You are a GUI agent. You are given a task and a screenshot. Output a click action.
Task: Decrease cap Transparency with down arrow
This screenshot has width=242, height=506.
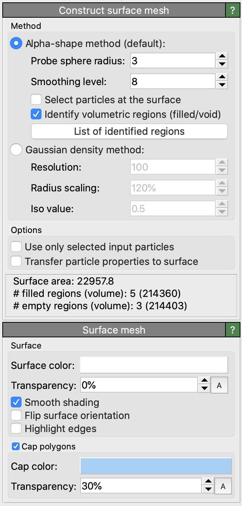coord(208,490)
